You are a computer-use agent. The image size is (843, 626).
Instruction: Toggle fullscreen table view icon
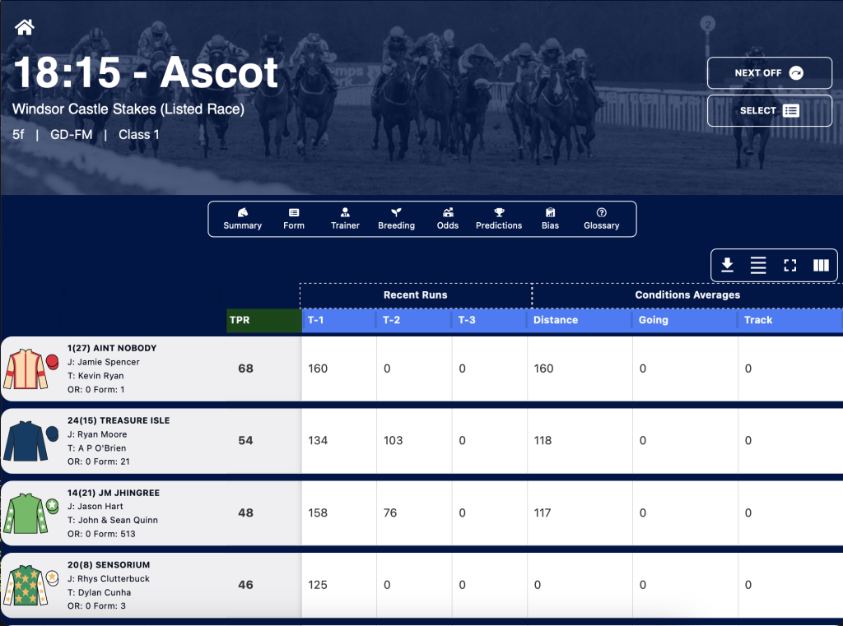789,265
